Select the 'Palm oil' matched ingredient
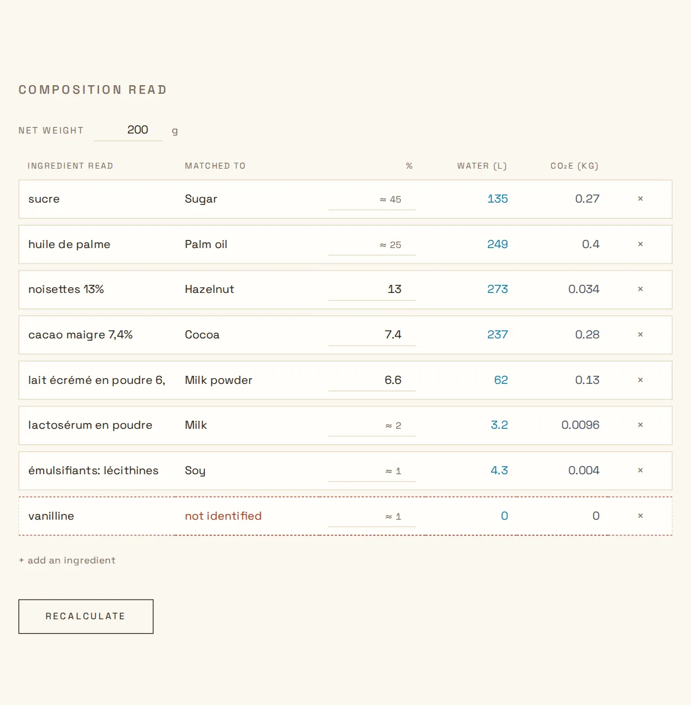Screen dimensions: 691x705 pos(206,245)
